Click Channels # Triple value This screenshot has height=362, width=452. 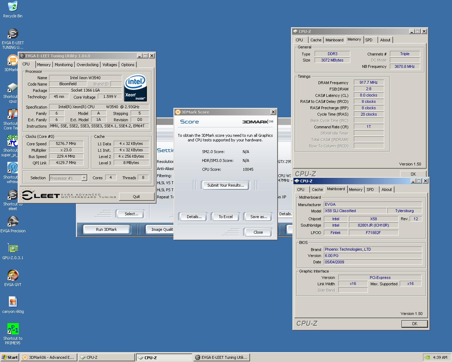coord(405,54)
